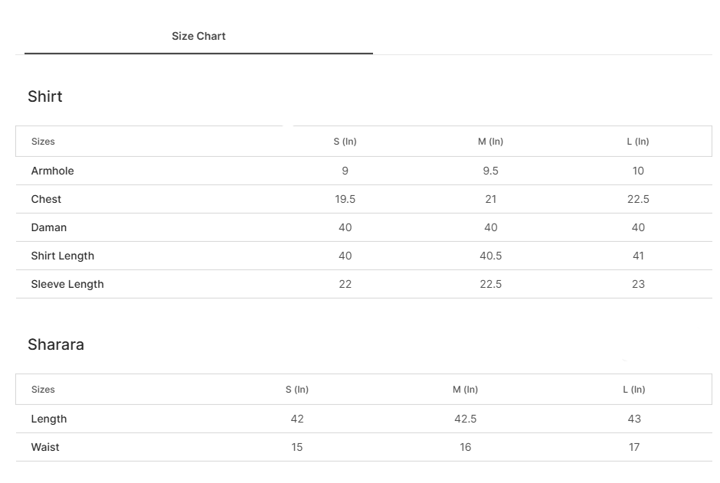Select the Waist row label

pyautogui.click(x=45, y=447)
